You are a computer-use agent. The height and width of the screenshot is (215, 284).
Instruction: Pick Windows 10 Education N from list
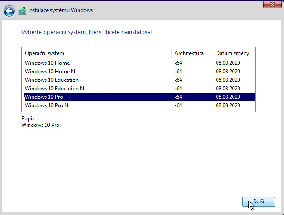pyautogui.click(x=54, y=89)
